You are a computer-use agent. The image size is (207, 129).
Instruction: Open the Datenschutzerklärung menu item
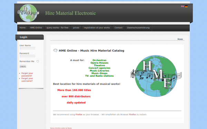point(138,28)
